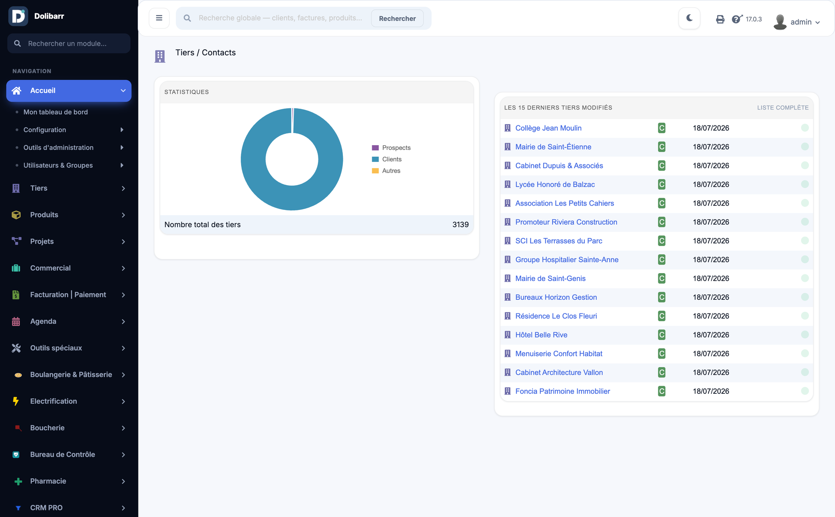
Task: Click status dot for Bureaux Horizon Gestion
Action: tap(805, 297)
